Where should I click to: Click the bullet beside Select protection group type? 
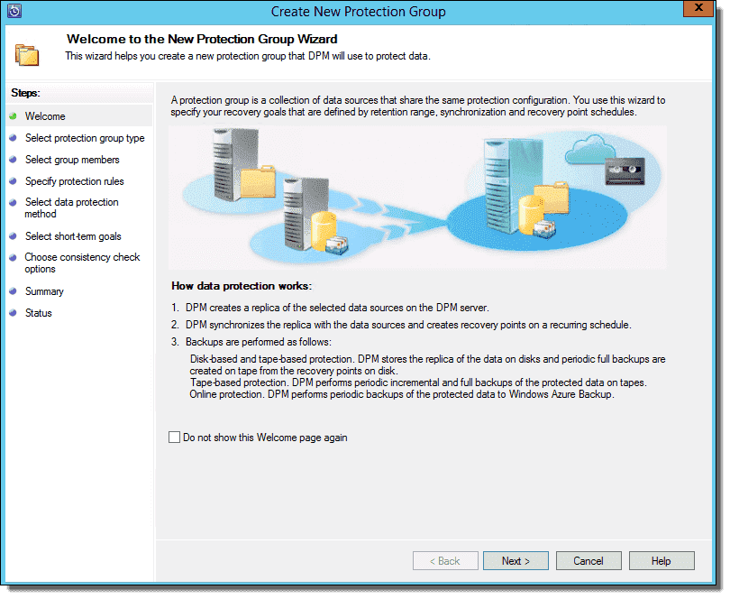click(x=13, y=138)
